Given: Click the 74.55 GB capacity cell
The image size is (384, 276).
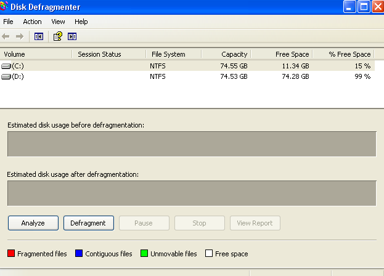Looking at the screenshot, I should (234, 66).
